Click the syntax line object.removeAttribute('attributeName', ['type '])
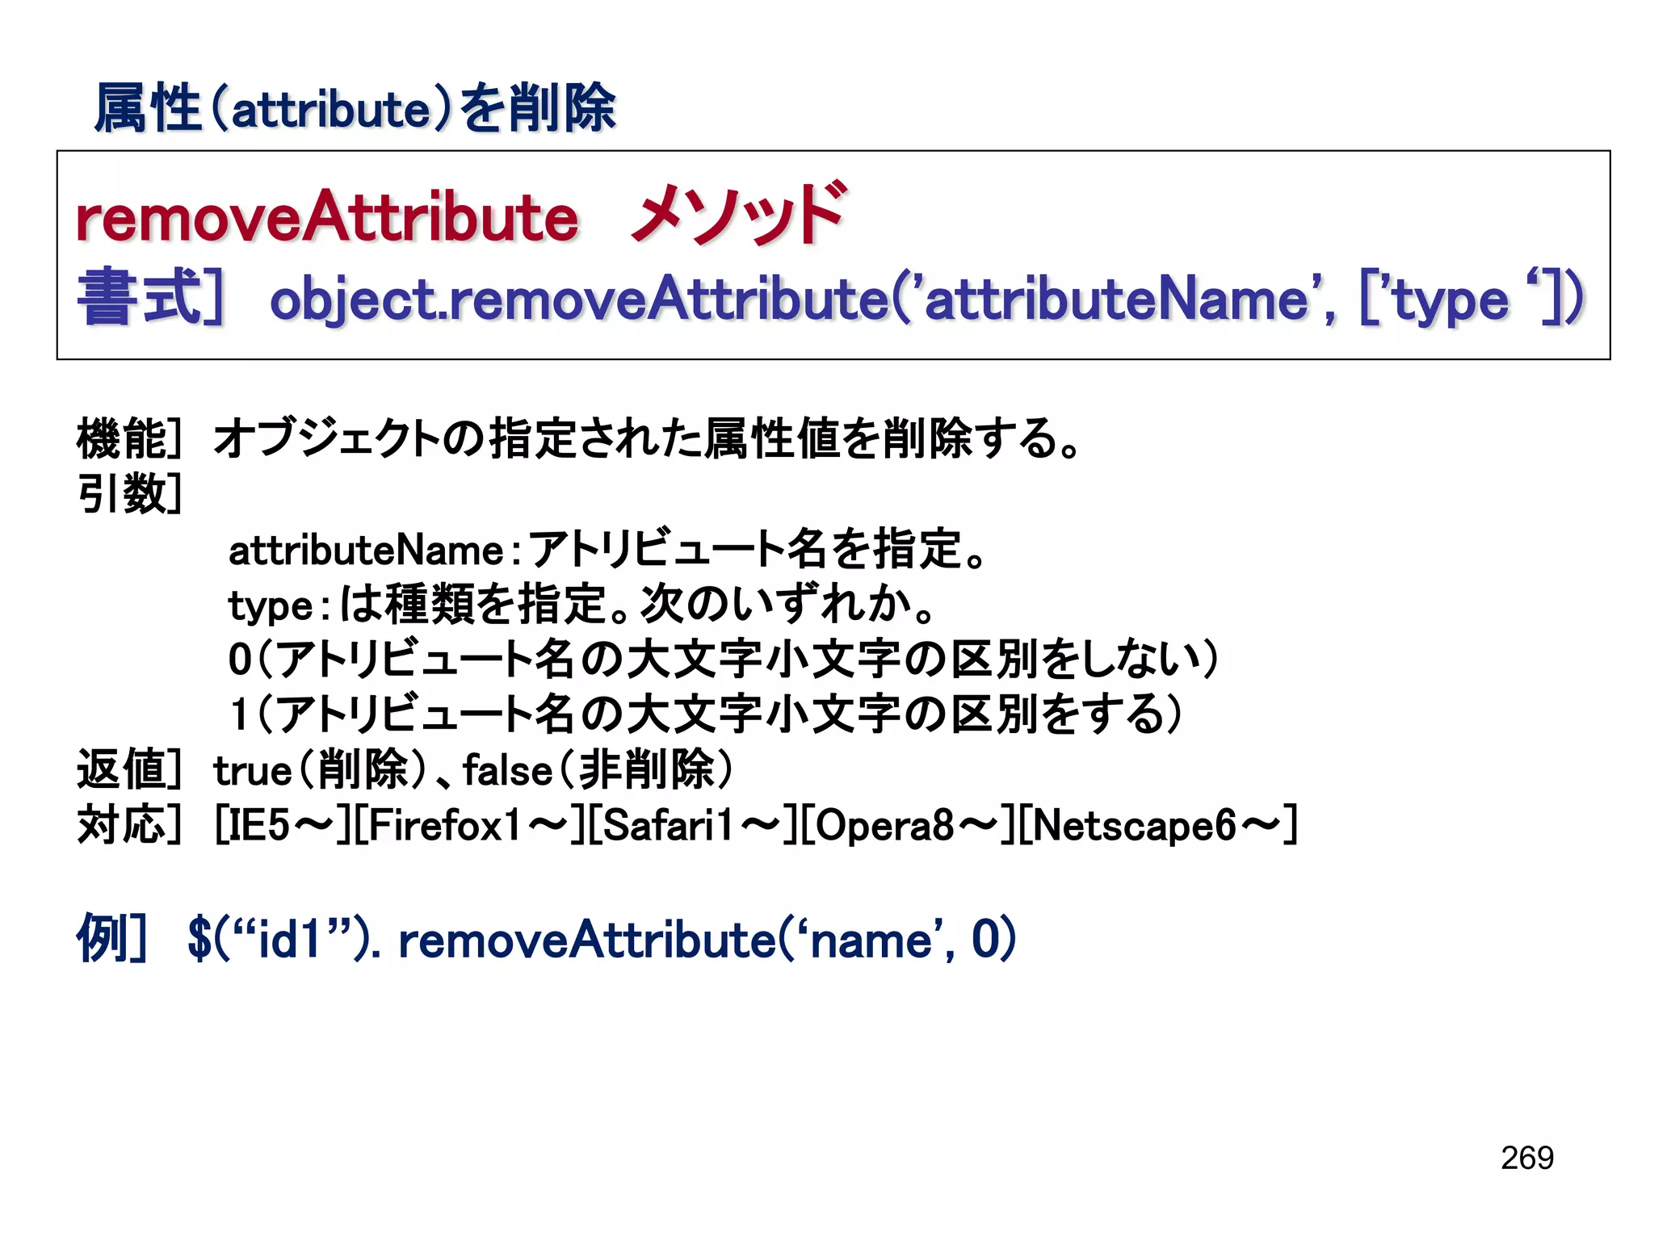The height and width of the screenshot is (1240, 1654). (927, 300)
